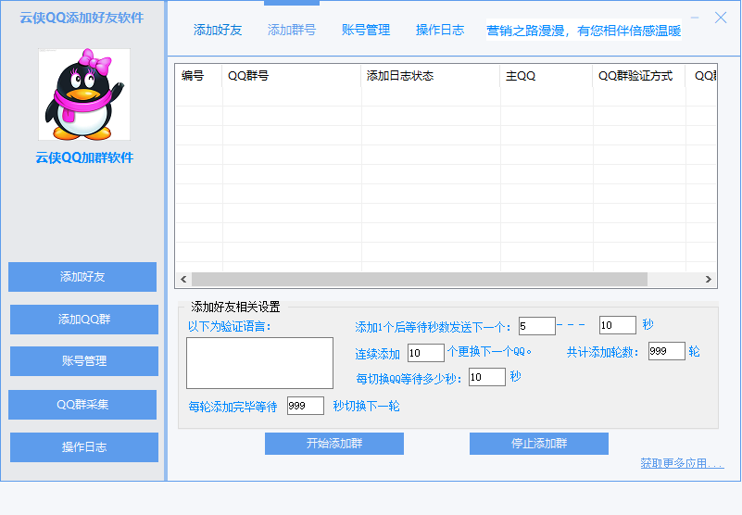Click the 每轮添加完毕等待 seconds field

pyautogui.click(x=306, y=406)
